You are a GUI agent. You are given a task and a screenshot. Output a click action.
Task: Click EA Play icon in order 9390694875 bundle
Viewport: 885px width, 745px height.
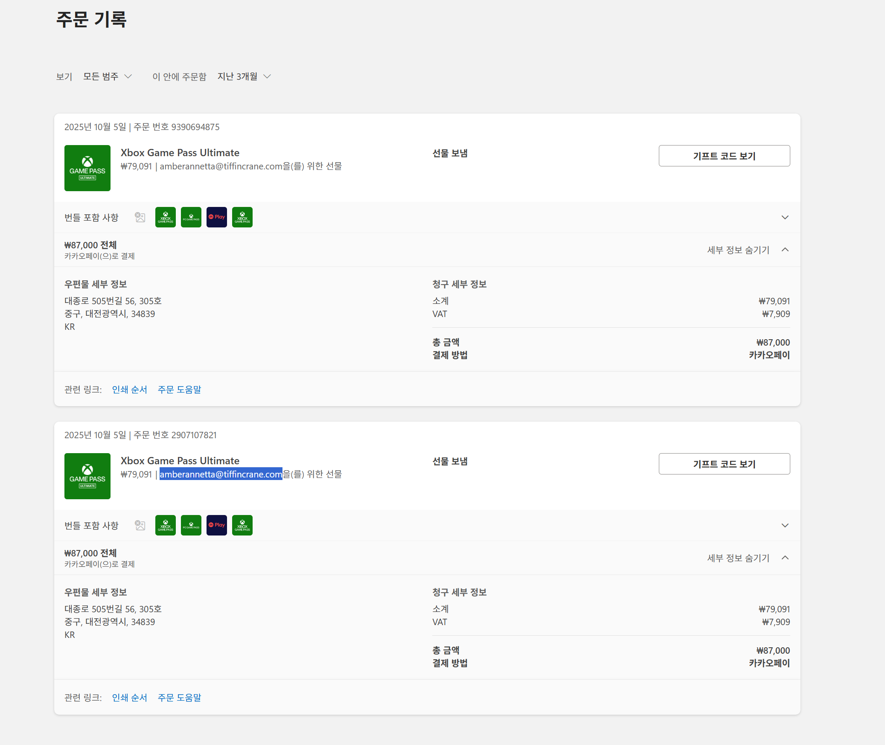pyautogui.click(x=217, y=217)
